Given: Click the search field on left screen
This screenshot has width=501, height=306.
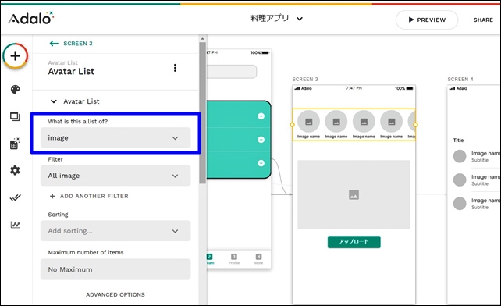Looking at the screenshot, I should (231, 71).
